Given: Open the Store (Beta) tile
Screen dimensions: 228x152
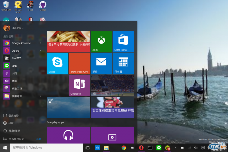Looking at the screenshot, I should (x=123, y=42).
